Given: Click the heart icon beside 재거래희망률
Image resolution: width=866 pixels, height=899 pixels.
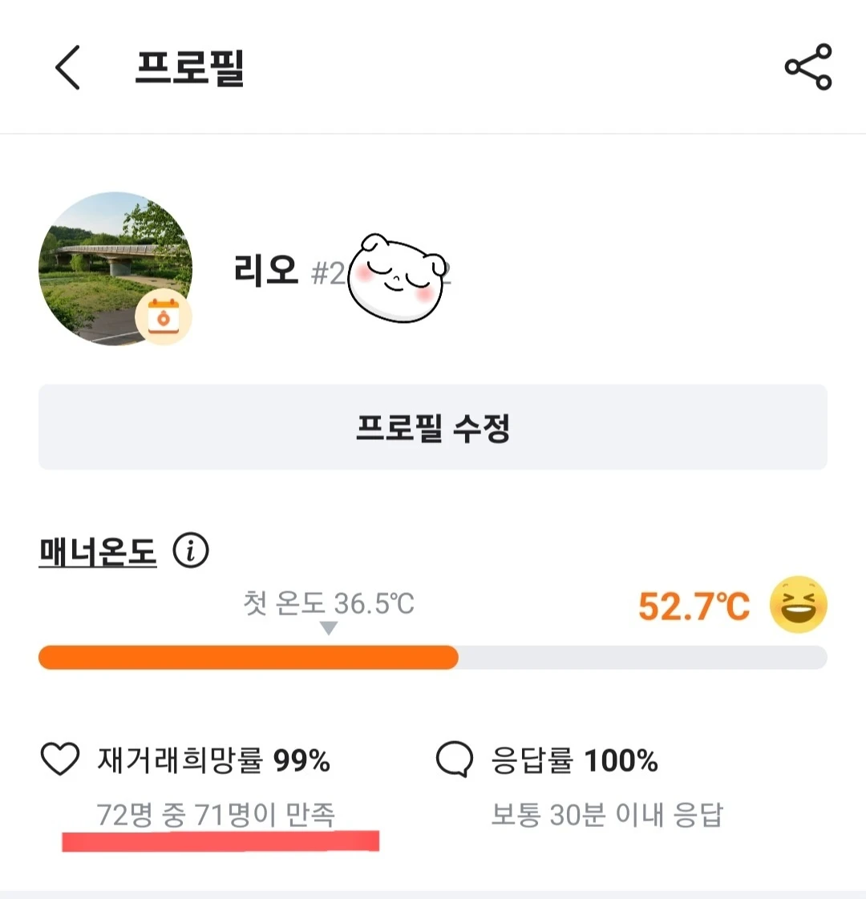Looking at the screenshot, I should pos(60,760).
